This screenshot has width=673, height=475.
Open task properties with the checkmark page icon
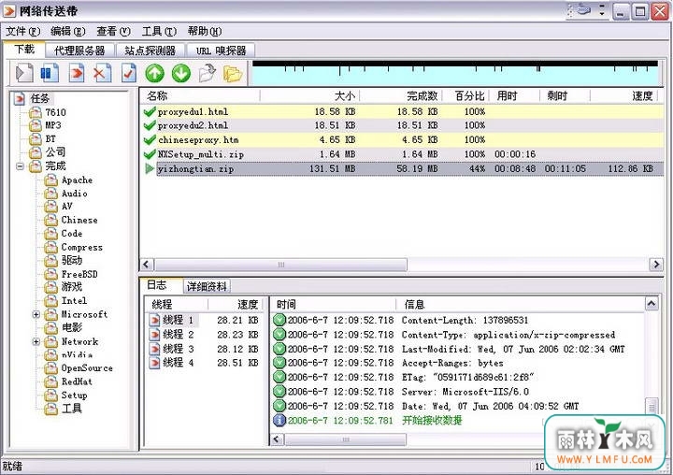[128, 73]
